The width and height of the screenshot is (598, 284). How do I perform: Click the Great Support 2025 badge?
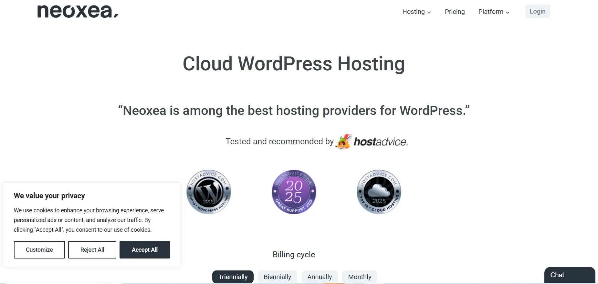click(294, 192)
